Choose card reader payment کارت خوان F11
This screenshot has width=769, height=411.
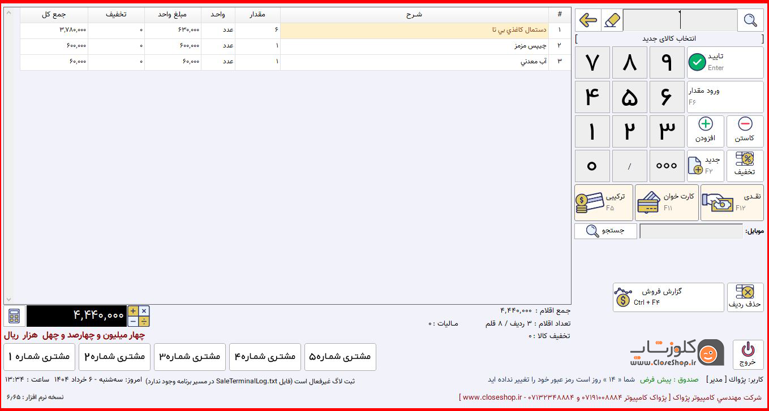(667, 202)
